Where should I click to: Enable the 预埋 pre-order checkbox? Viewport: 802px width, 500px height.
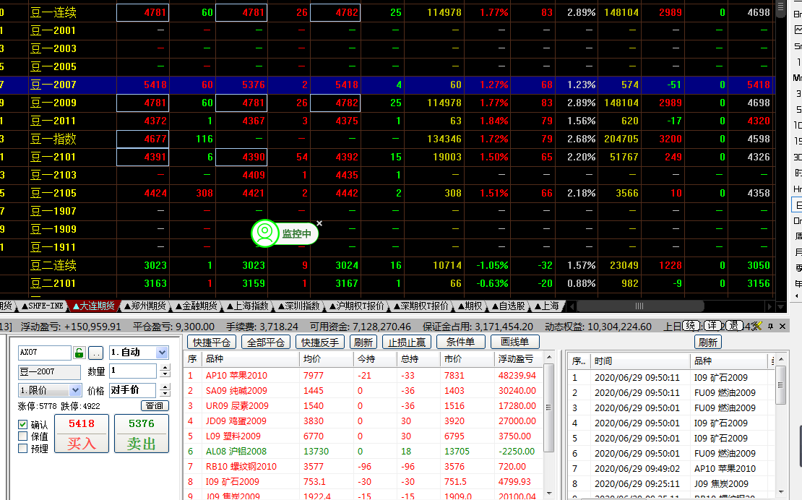23,448
